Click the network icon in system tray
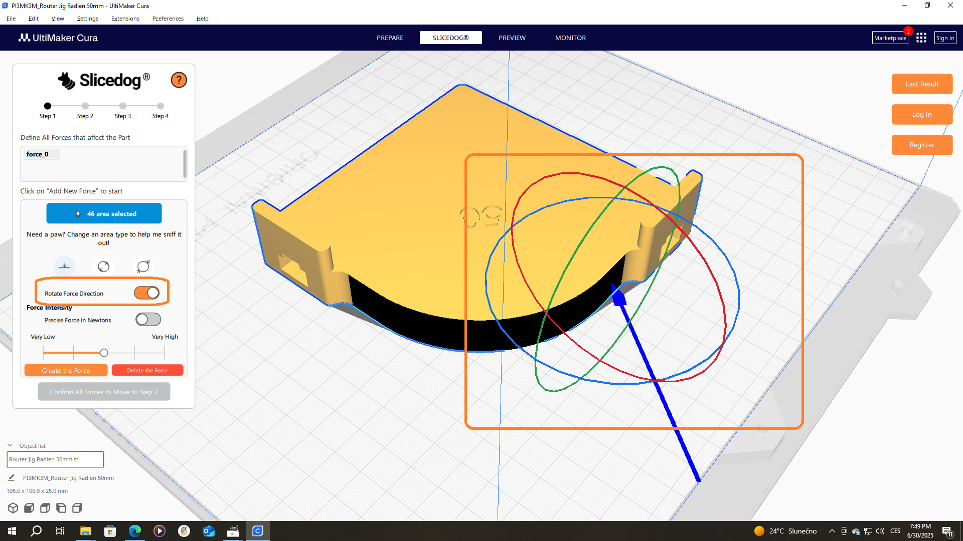The width and height of the screenshot is (963, 541). (868, 531)
